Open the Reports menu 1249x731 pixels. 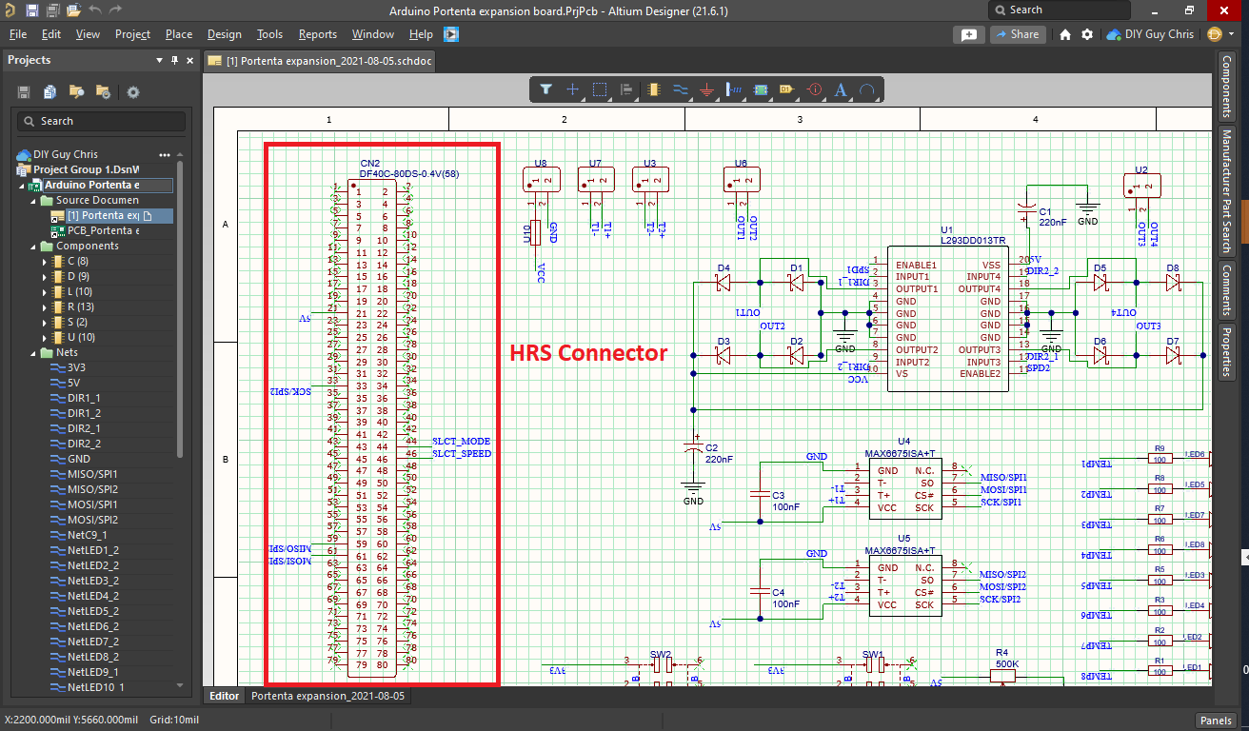[317, 33]
